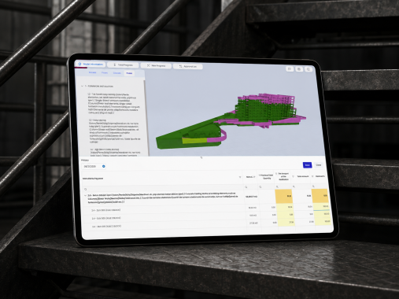Click search icon under the Total Amount column
399x299 pixels.
tap(294, 186)
